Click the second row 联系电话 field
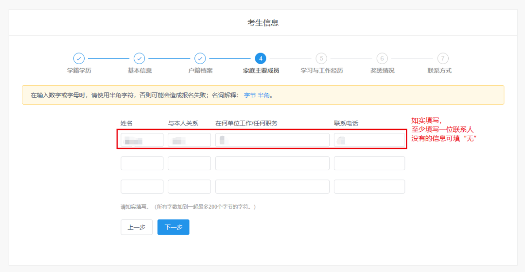 click(369, 163)
